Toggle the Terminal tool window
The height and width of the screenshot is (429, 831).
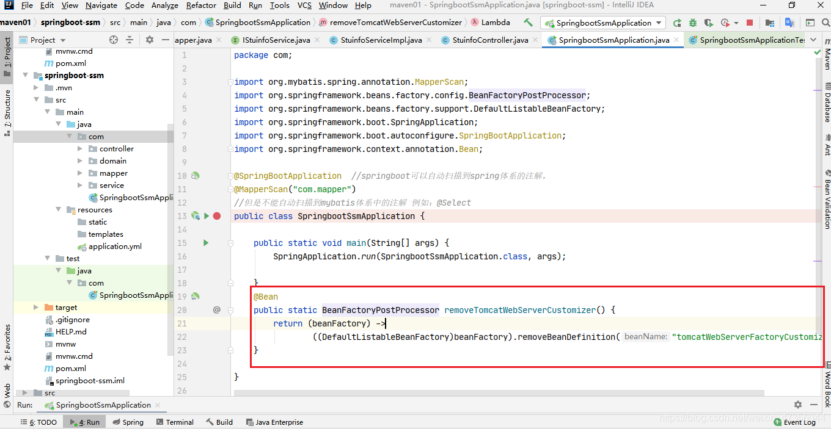(175, 422)
